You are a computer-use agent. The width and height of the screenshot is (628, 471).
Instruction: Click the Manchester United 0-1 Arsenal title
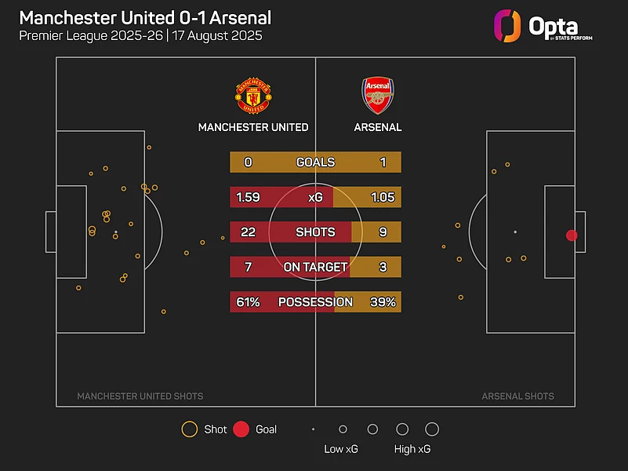(145, 18)
